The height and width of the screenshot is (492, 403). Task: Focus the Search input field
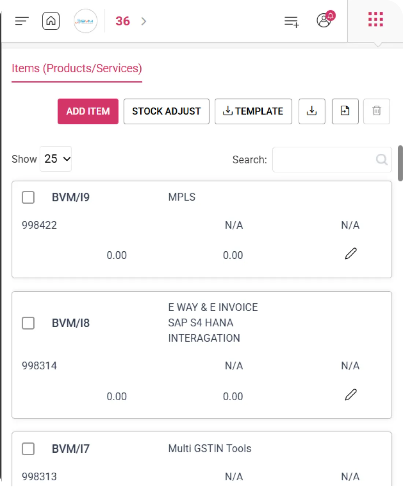click(332, 160)
